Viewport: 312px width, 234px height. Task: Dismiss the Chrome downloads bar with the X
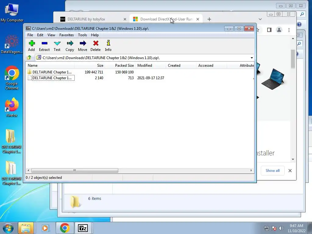[290, 171]
